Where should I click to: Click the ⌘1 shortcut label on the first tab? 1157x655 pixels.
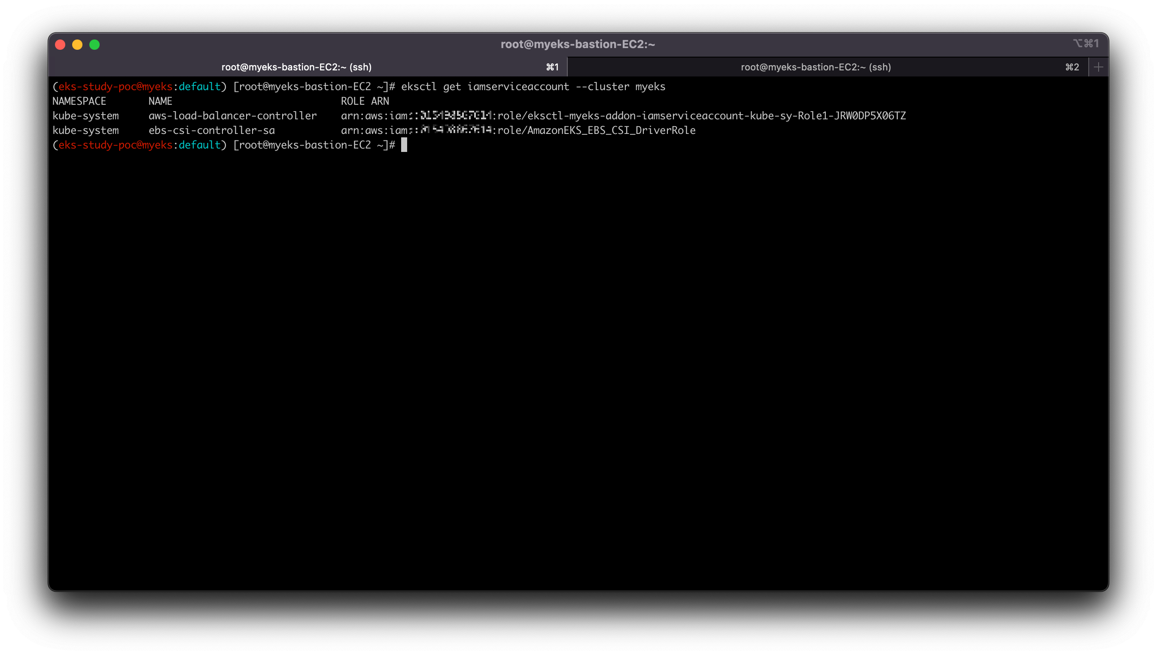(x=552, y=67)
